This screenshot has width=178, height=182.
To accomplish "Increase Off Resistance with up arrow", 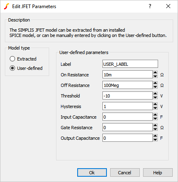I will pyautogui.click(x=155, y=83).
